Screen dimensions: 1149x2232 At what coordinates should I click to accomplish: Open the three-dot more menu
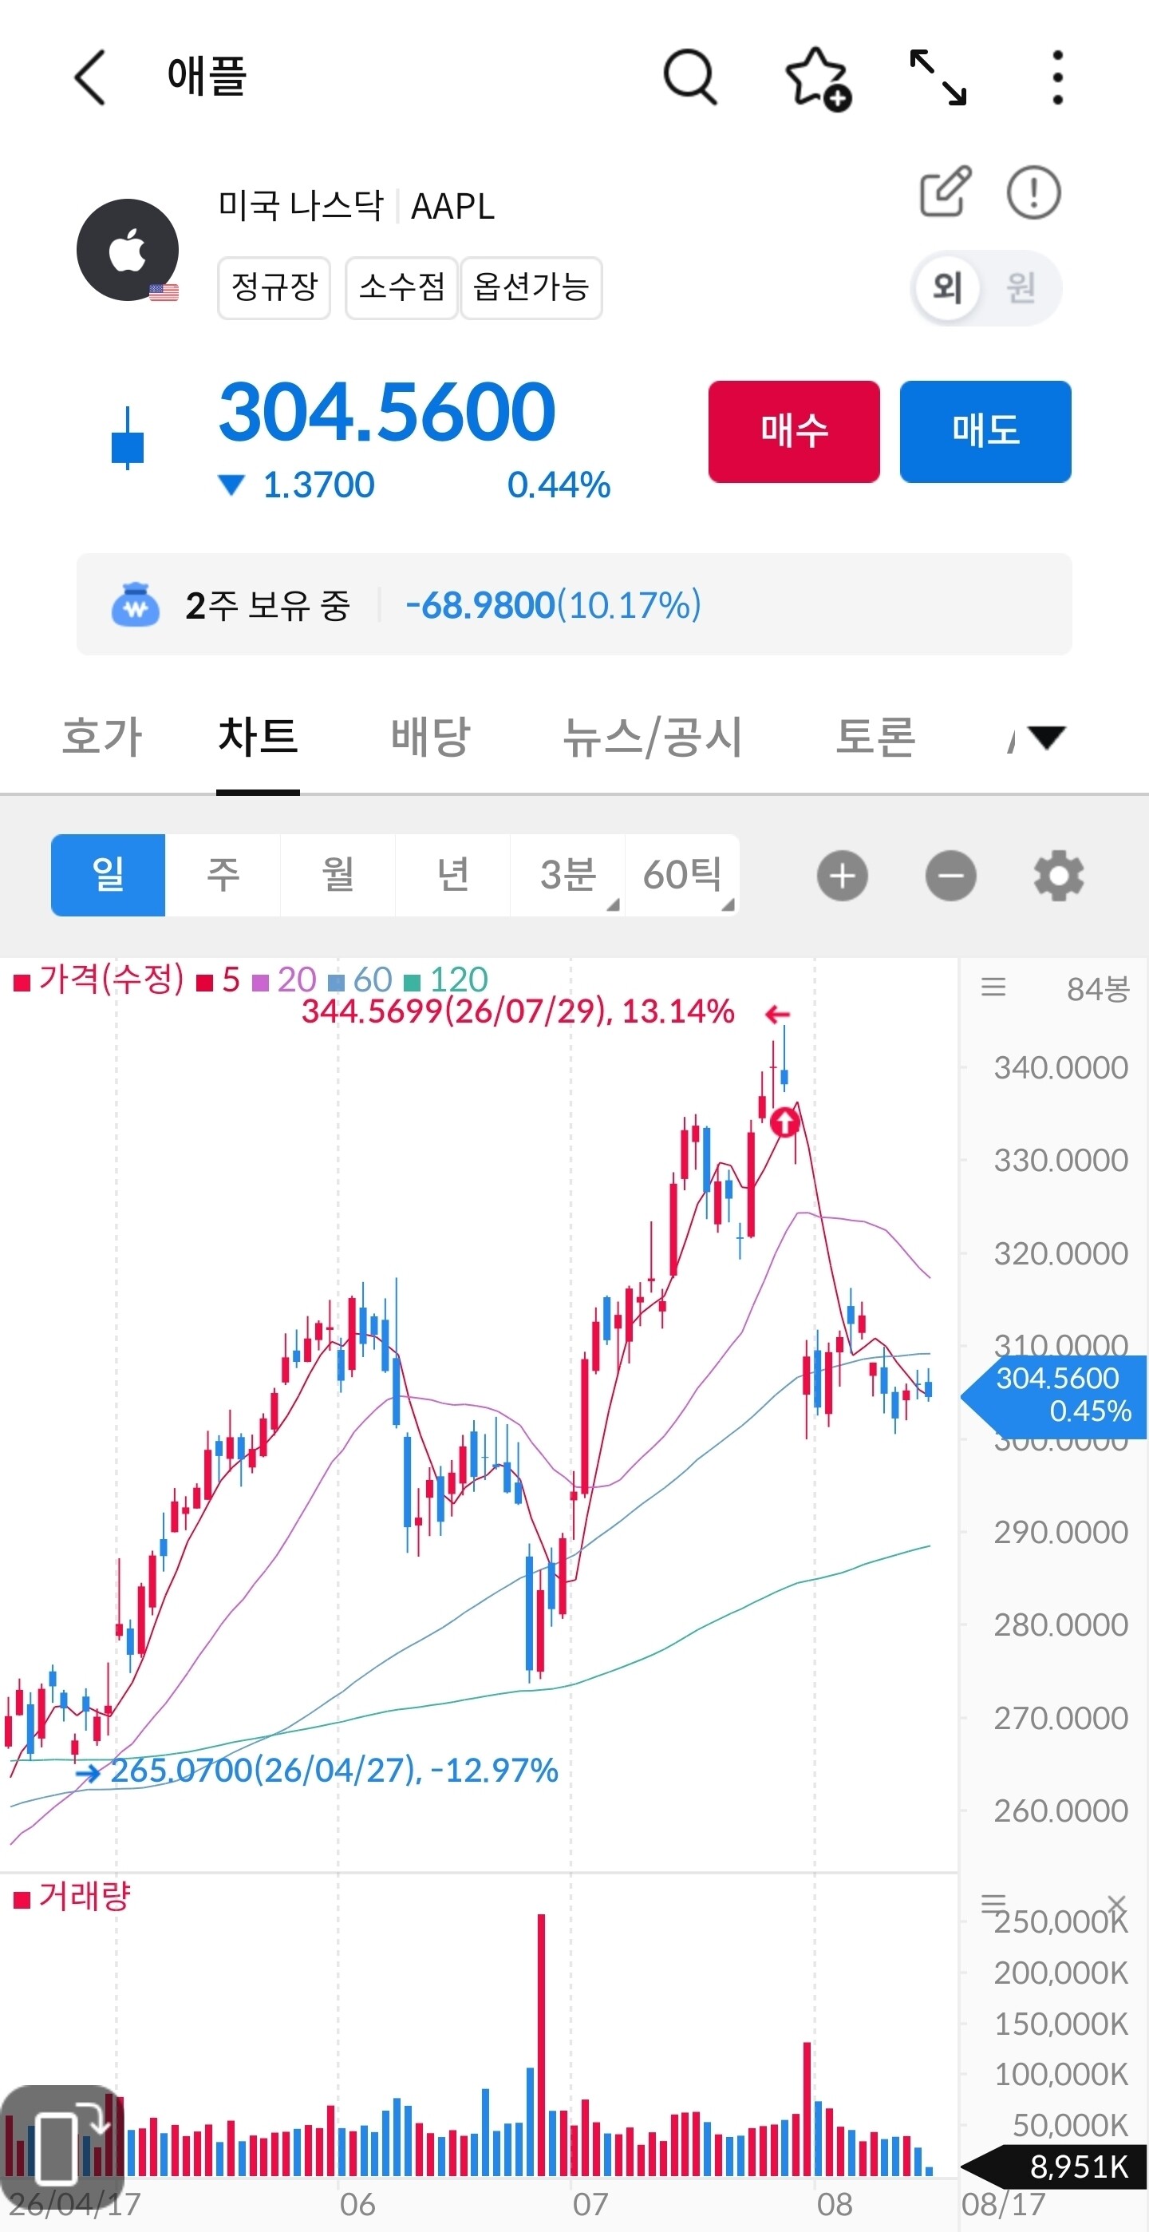pos(1057,78)
